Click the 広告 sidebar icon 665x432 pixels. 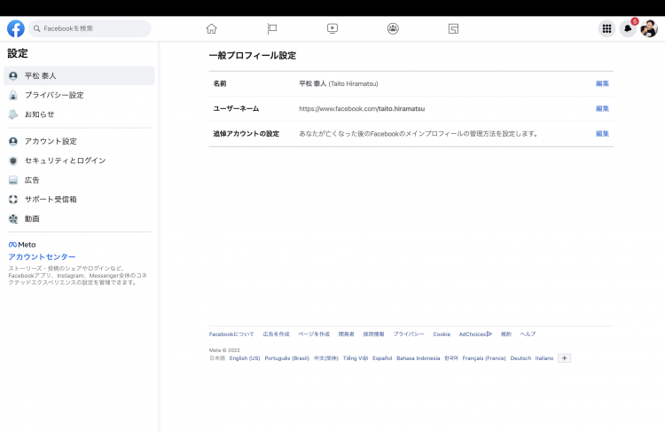[13, 180]
